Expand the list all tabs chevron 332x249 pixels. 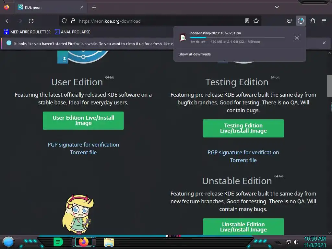tap(277, 7)
